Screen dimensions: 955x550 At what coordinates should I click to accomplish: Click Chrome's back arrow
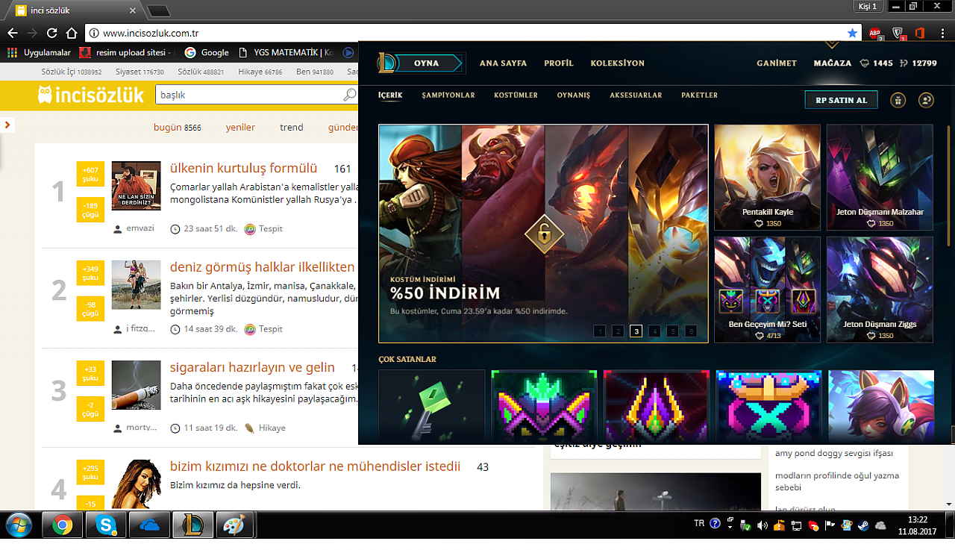tap(12, 33)
